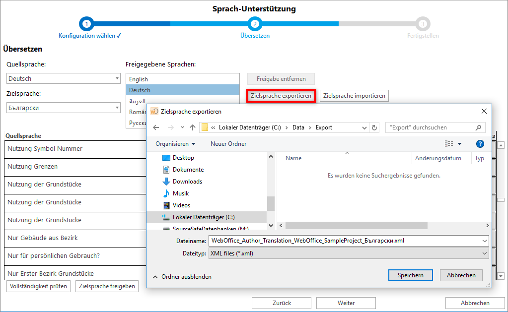Collapse folders with Ordner ausblenden
This screenshot has height=312, width=508.
click(x=182, y=277)
